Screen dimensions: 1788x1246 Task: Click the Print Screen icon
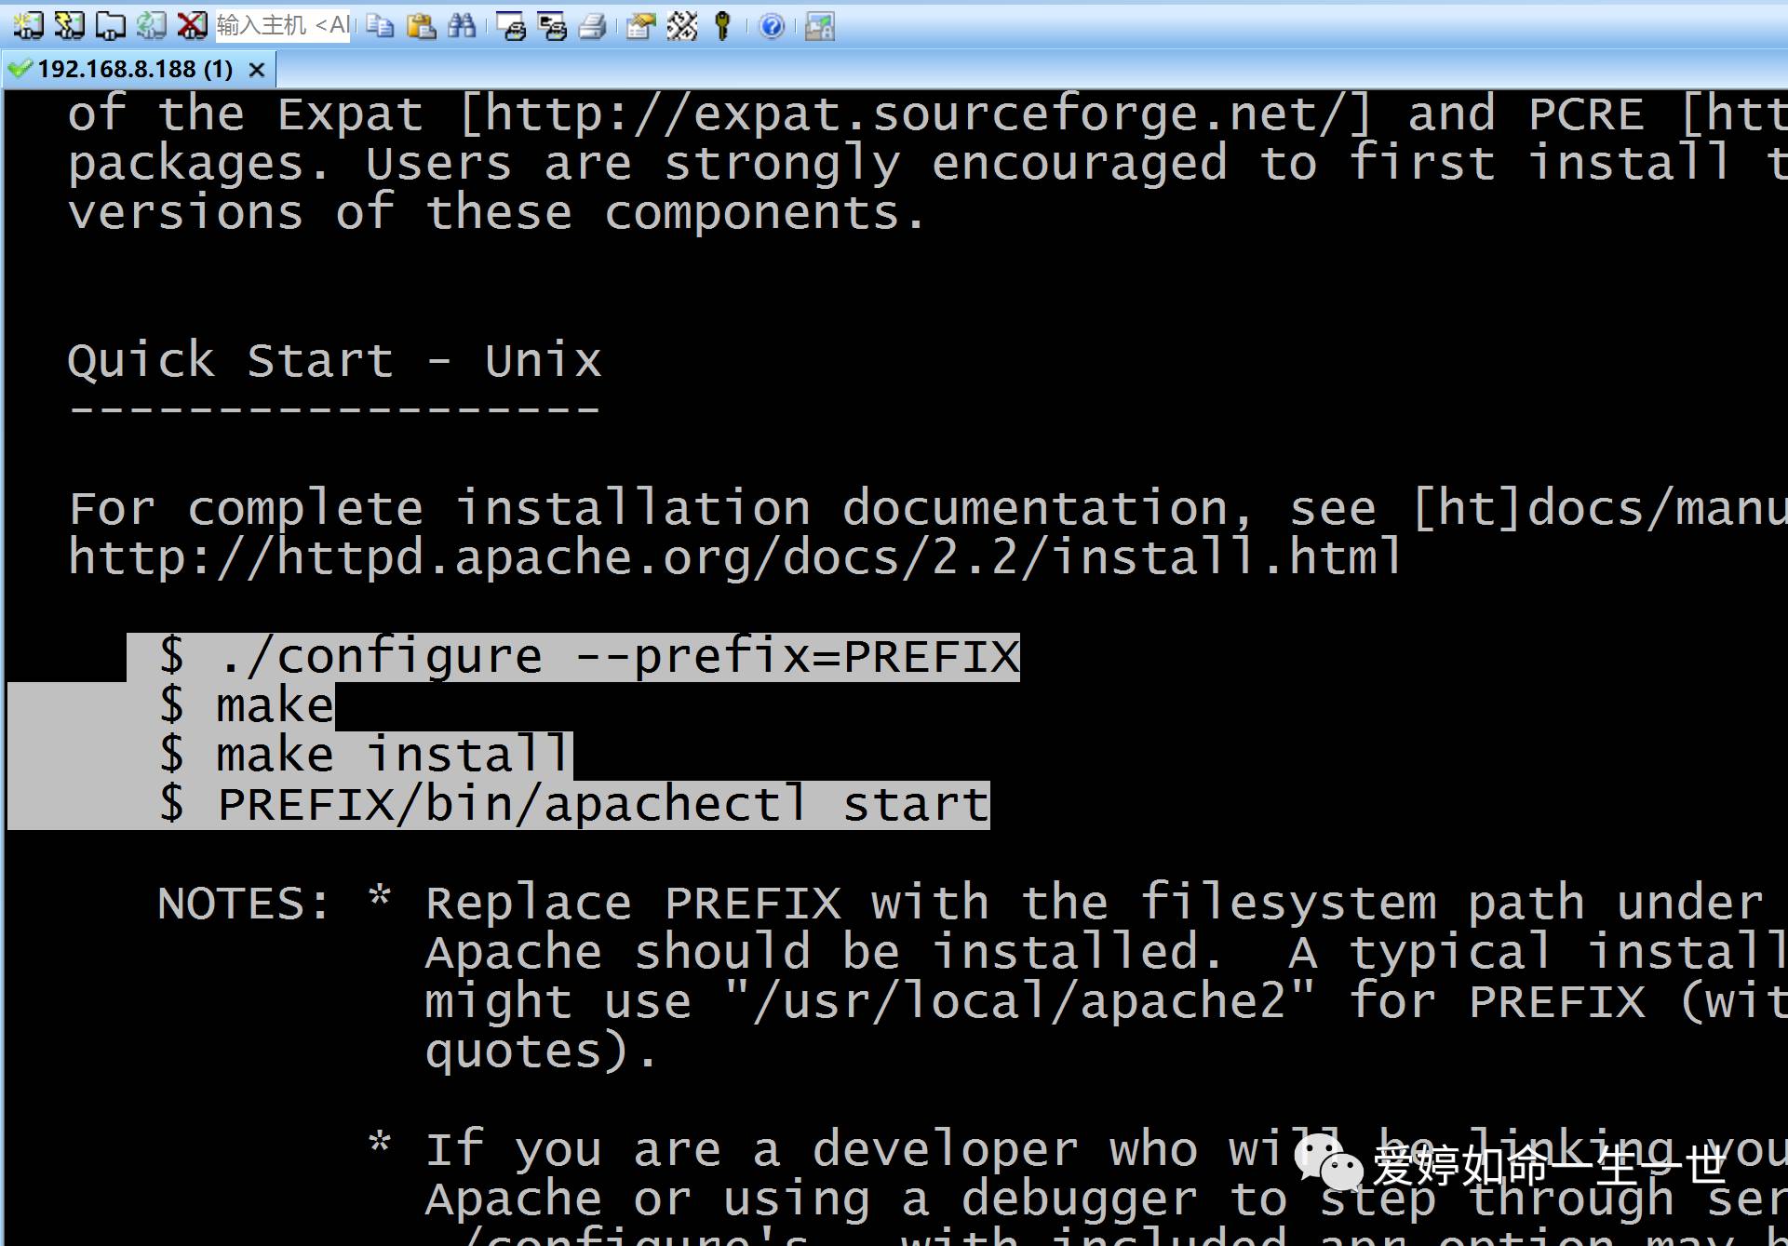click(510, 26)
